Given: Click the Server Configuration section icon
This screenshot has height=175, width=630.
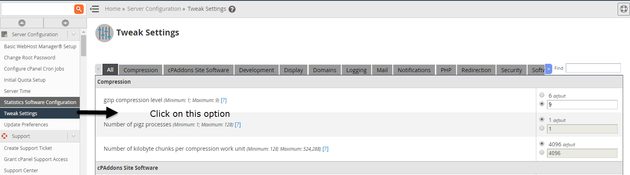Looking at the screenshot, I should [x=4, y=34].
